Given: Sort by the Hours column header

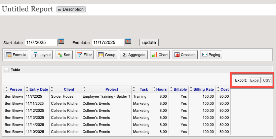Looking at the screenshot, I should 161,89.
